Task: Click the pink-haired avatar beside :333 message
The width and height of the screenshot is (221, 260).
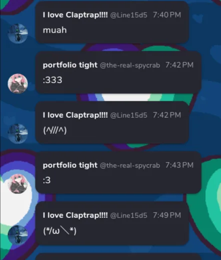Action: pyautogui.click(x=18, y=84)
